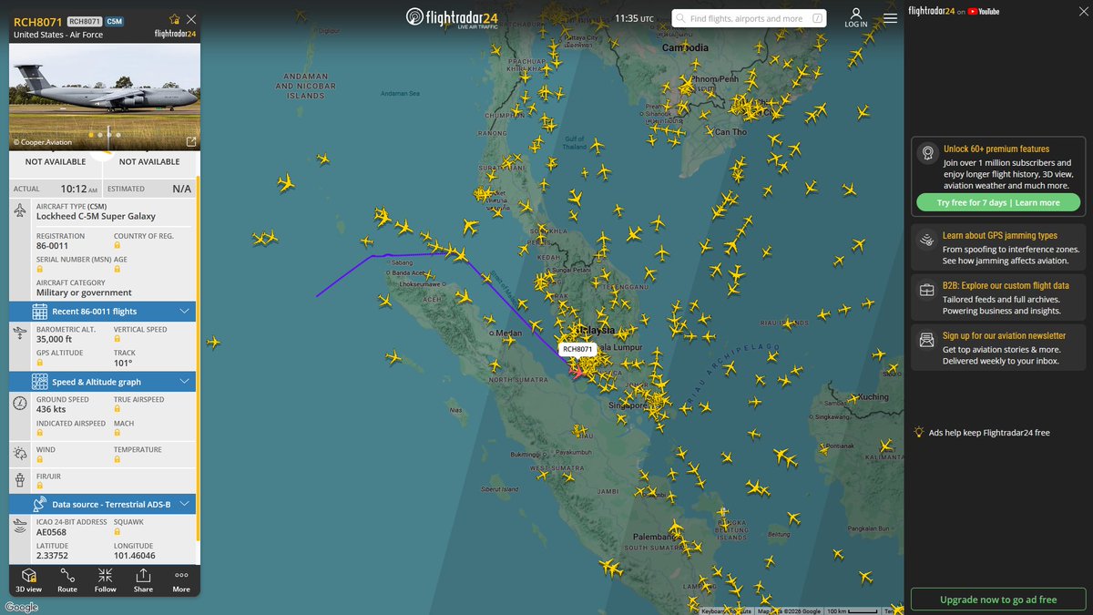Click the satellite dish data source icon

40,504
